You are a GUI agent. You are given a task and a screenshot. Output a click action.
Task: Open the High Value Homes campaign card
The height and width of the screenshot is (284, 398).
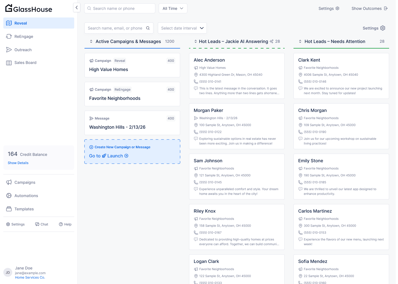click(x=132, y=65)
